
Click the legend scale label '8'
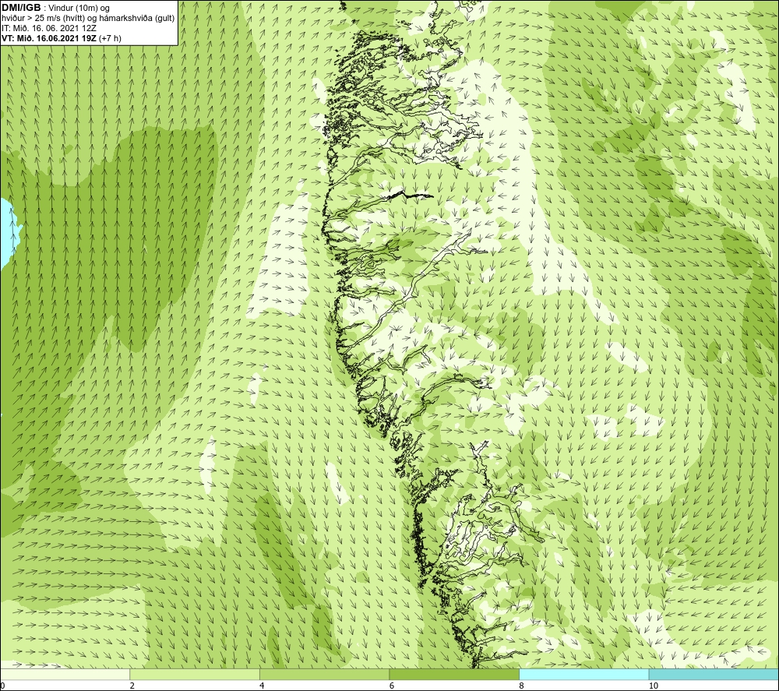click(522, 686)
